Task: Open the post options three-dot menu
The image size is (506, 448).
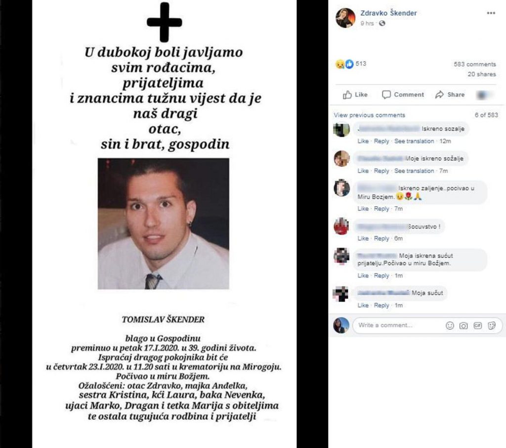Action: [491, 13]
